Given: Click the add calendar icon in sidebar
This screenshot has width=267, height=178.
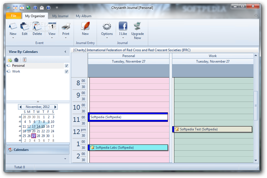Looking at the screenshot, I should click(x=10, y=60).
